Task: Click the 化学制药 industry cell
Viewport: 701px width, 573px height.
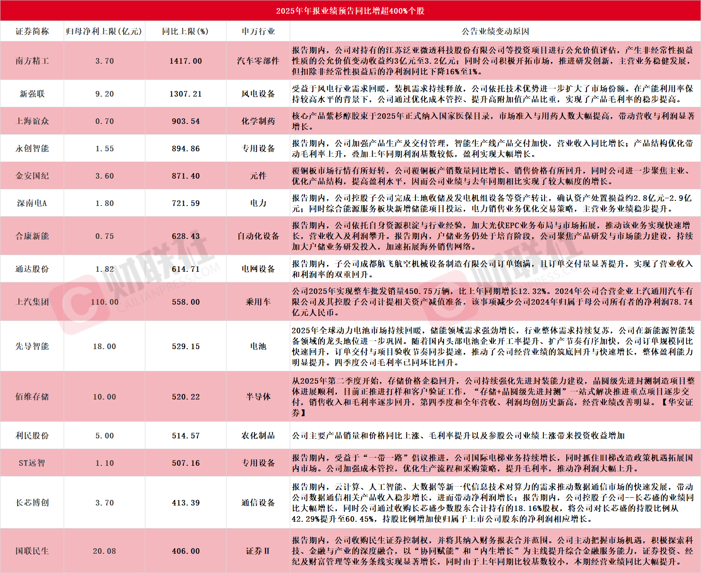Action: point(258,121)
